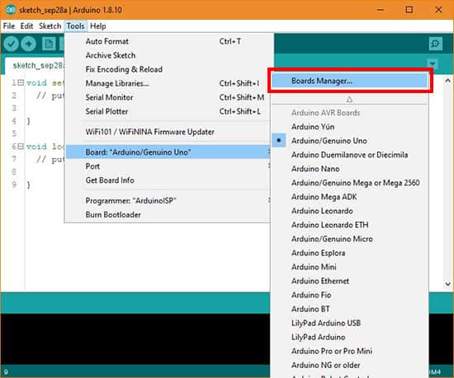This screenshot has width=454, height=378.
Task: Choose Burn Bootloader
Action: (168, 215)
